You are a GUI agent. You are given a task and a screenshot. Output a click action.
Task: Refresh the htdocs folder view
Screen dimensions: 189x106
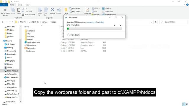tap(156, 22)
